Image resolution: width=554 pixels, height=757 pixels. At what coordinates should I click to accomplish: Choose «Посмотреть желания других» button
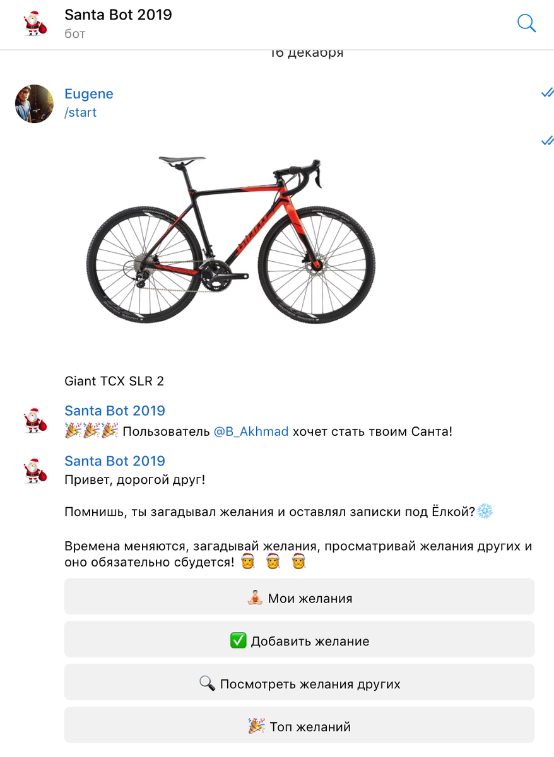click(299, 682)
